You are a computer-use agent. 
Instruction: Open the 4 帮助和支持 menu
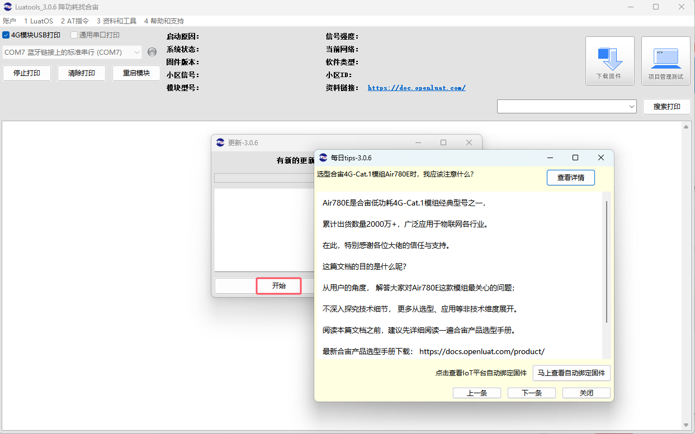(x=164, y=21)
